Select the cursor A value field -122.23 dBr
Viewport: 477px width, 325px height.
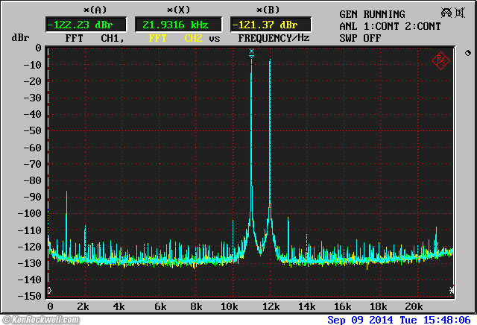(86, 25)
